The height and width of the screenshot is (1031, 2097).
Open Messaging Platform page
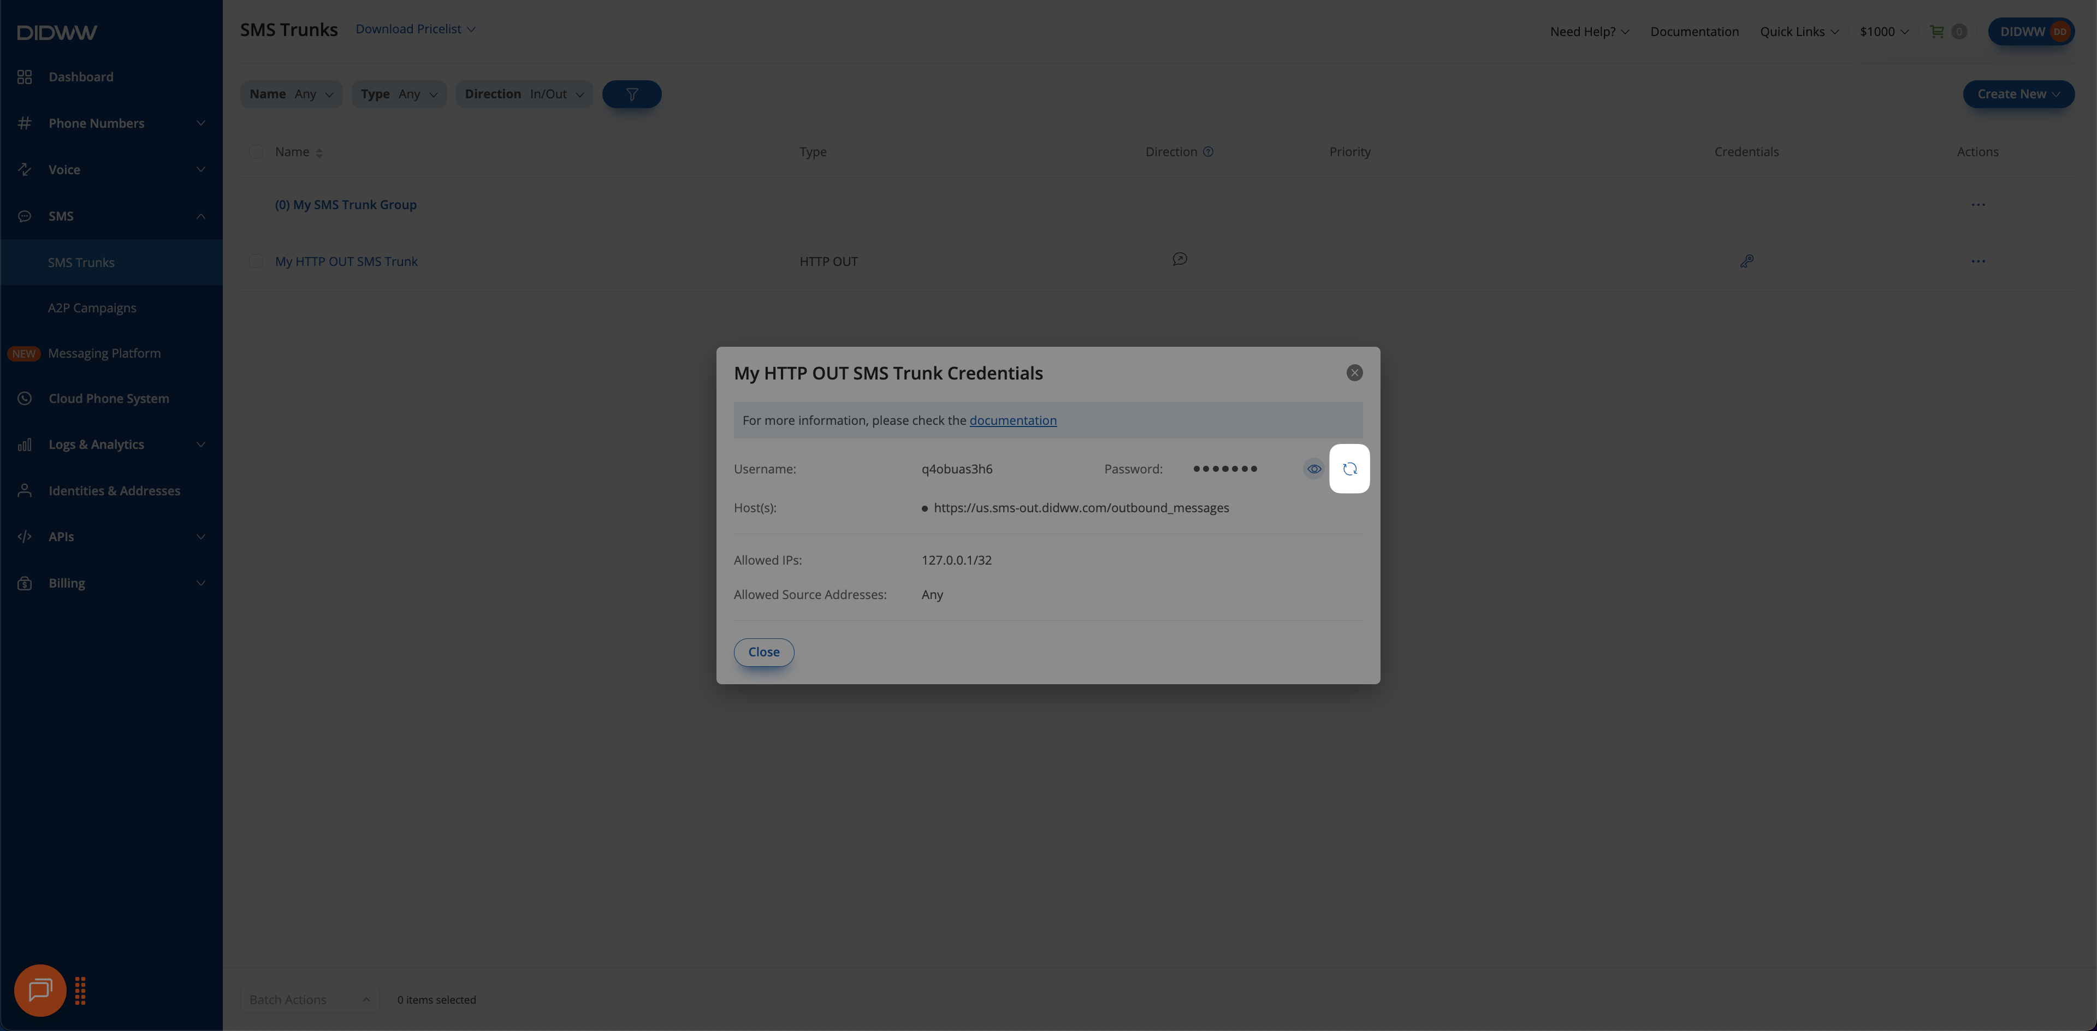(111, 353)
